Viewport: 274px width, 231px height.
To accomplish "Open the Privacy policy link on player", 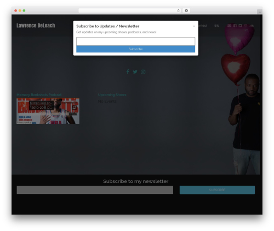I will (24, 122).
